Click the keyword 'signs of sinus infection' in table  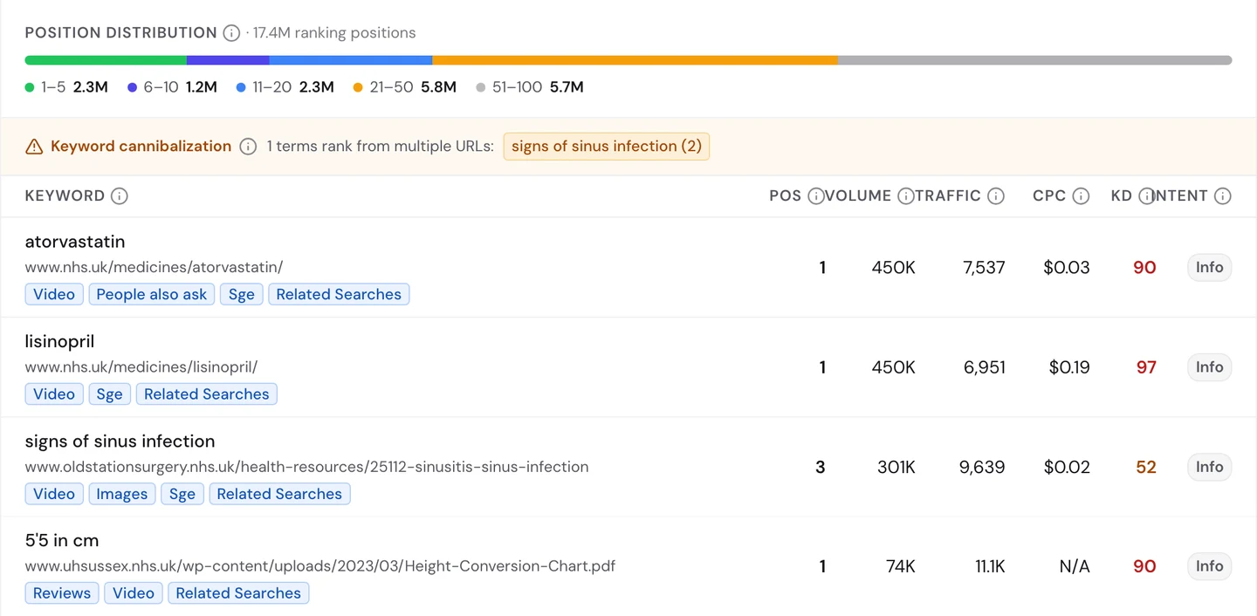[x=120, y=441]
